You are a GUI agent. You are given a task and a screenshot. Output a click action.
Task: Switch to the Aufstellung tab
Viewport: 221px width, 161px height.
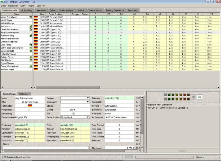tap(27, 10)
